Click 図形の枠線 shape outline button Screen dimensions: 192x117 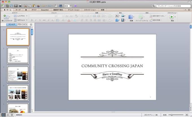tap(156, 20)
